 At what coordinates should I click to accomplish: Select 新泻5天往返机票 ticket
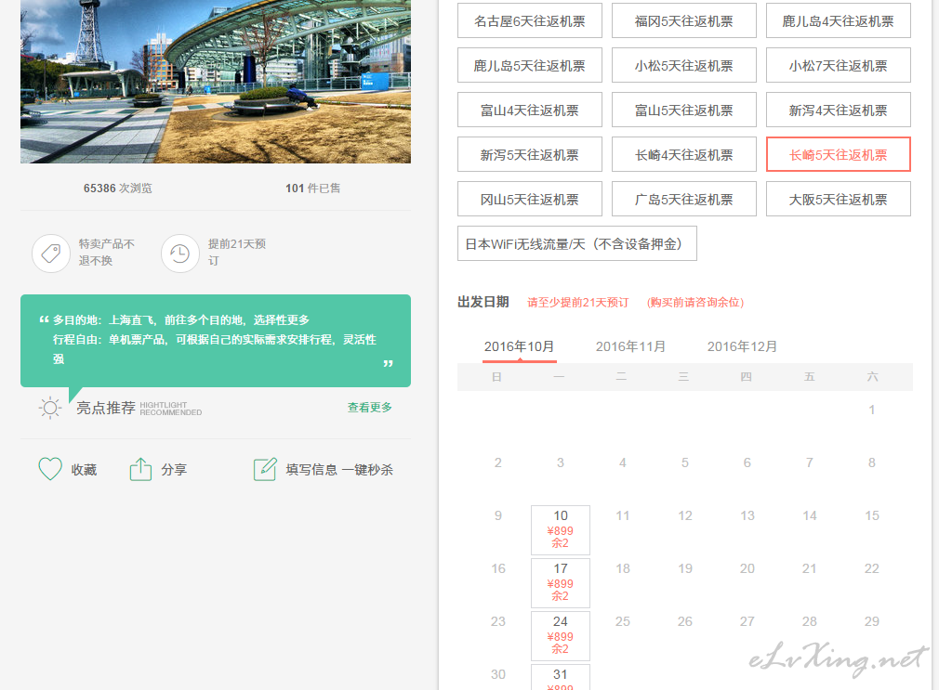tap(529, 155)
